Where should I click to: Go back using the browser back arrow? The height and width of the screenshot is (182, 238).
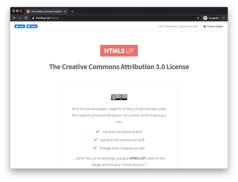[x=14, y=18]
